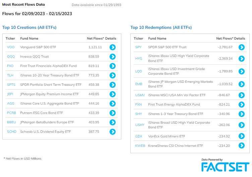Click Net Flows column header in Creations table
Screen dimensions: 252x177
pos(95,39)
